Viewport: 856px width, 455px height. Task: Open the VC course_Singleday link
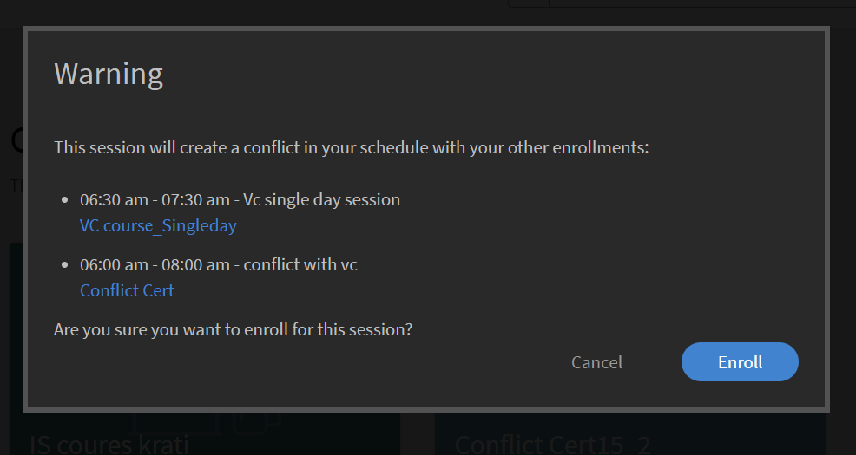[x=158, y=226]
